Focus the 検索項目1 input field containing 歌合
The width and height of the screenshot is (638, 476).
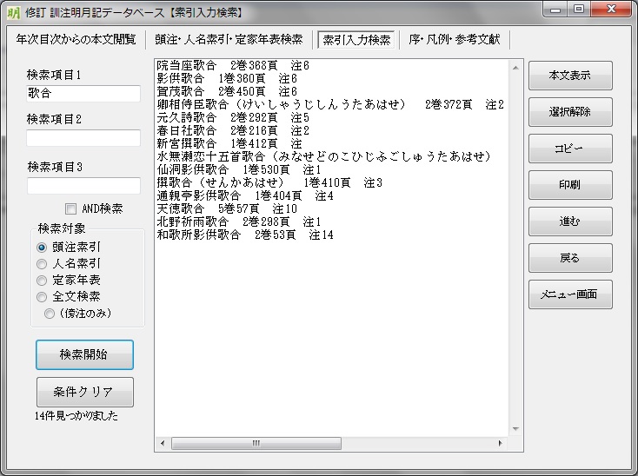click(x=83, y=94)
